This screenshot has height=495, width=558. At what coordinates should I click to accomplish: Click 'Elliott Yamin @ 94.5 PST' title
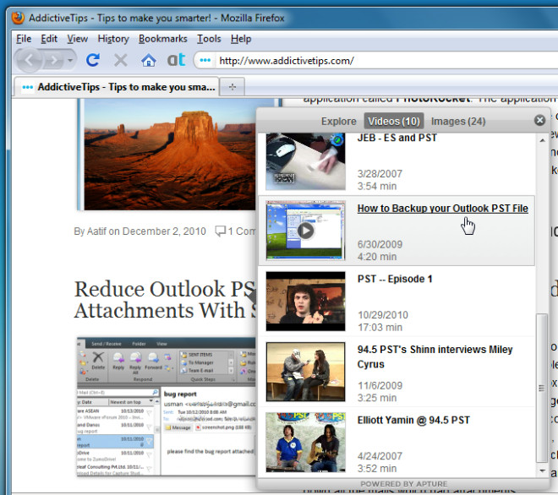click(413, 421)
